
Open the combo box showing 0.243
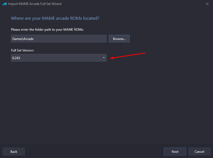tap(59, 58)
